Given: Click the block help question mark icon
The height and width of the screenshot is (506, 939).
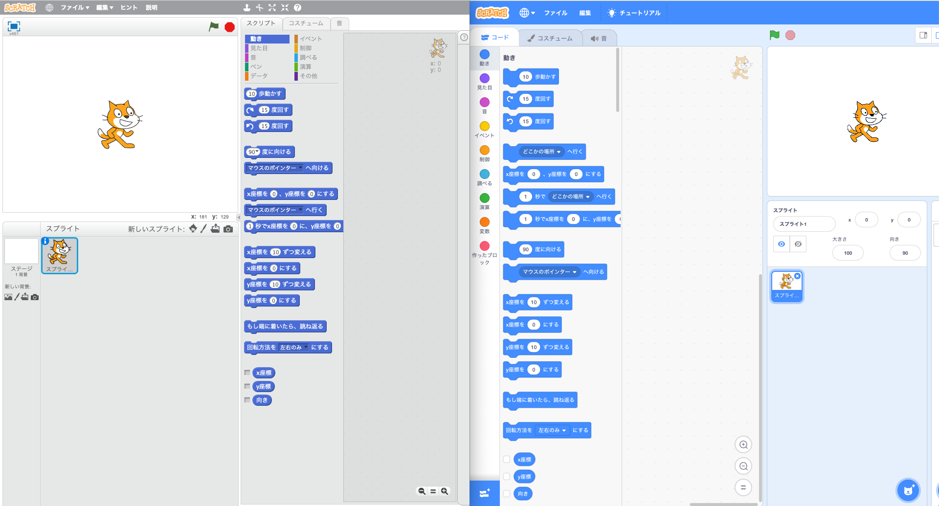Looking at the screenshot, I should coord(297,7).
